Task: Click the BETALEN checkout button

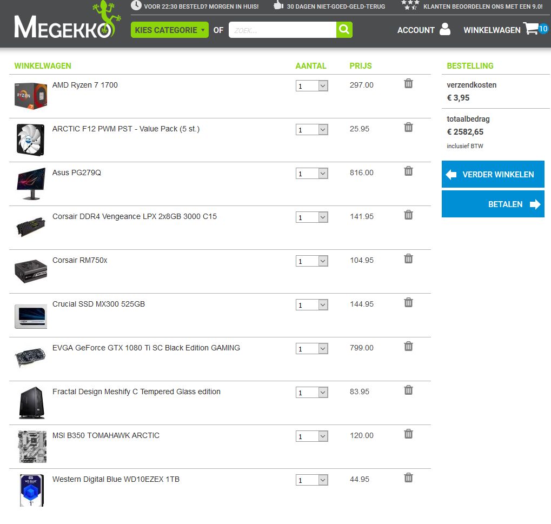Action: coord(493,204)
